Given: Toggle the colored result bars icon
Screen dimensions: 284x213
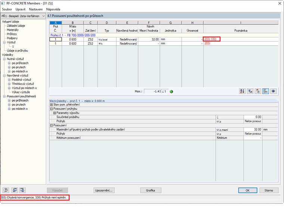Looking at the screenshot, I should click(x=266, y=91).
